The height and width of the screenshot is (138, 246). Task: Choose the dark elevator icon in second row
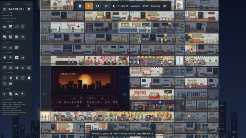(x=5, y=84)
